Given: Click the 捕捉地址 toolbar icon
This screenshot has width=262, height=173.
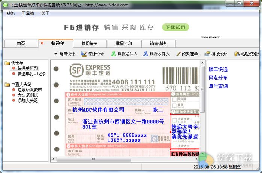Looking at the screenshot, I should click(x=207, y=54).
